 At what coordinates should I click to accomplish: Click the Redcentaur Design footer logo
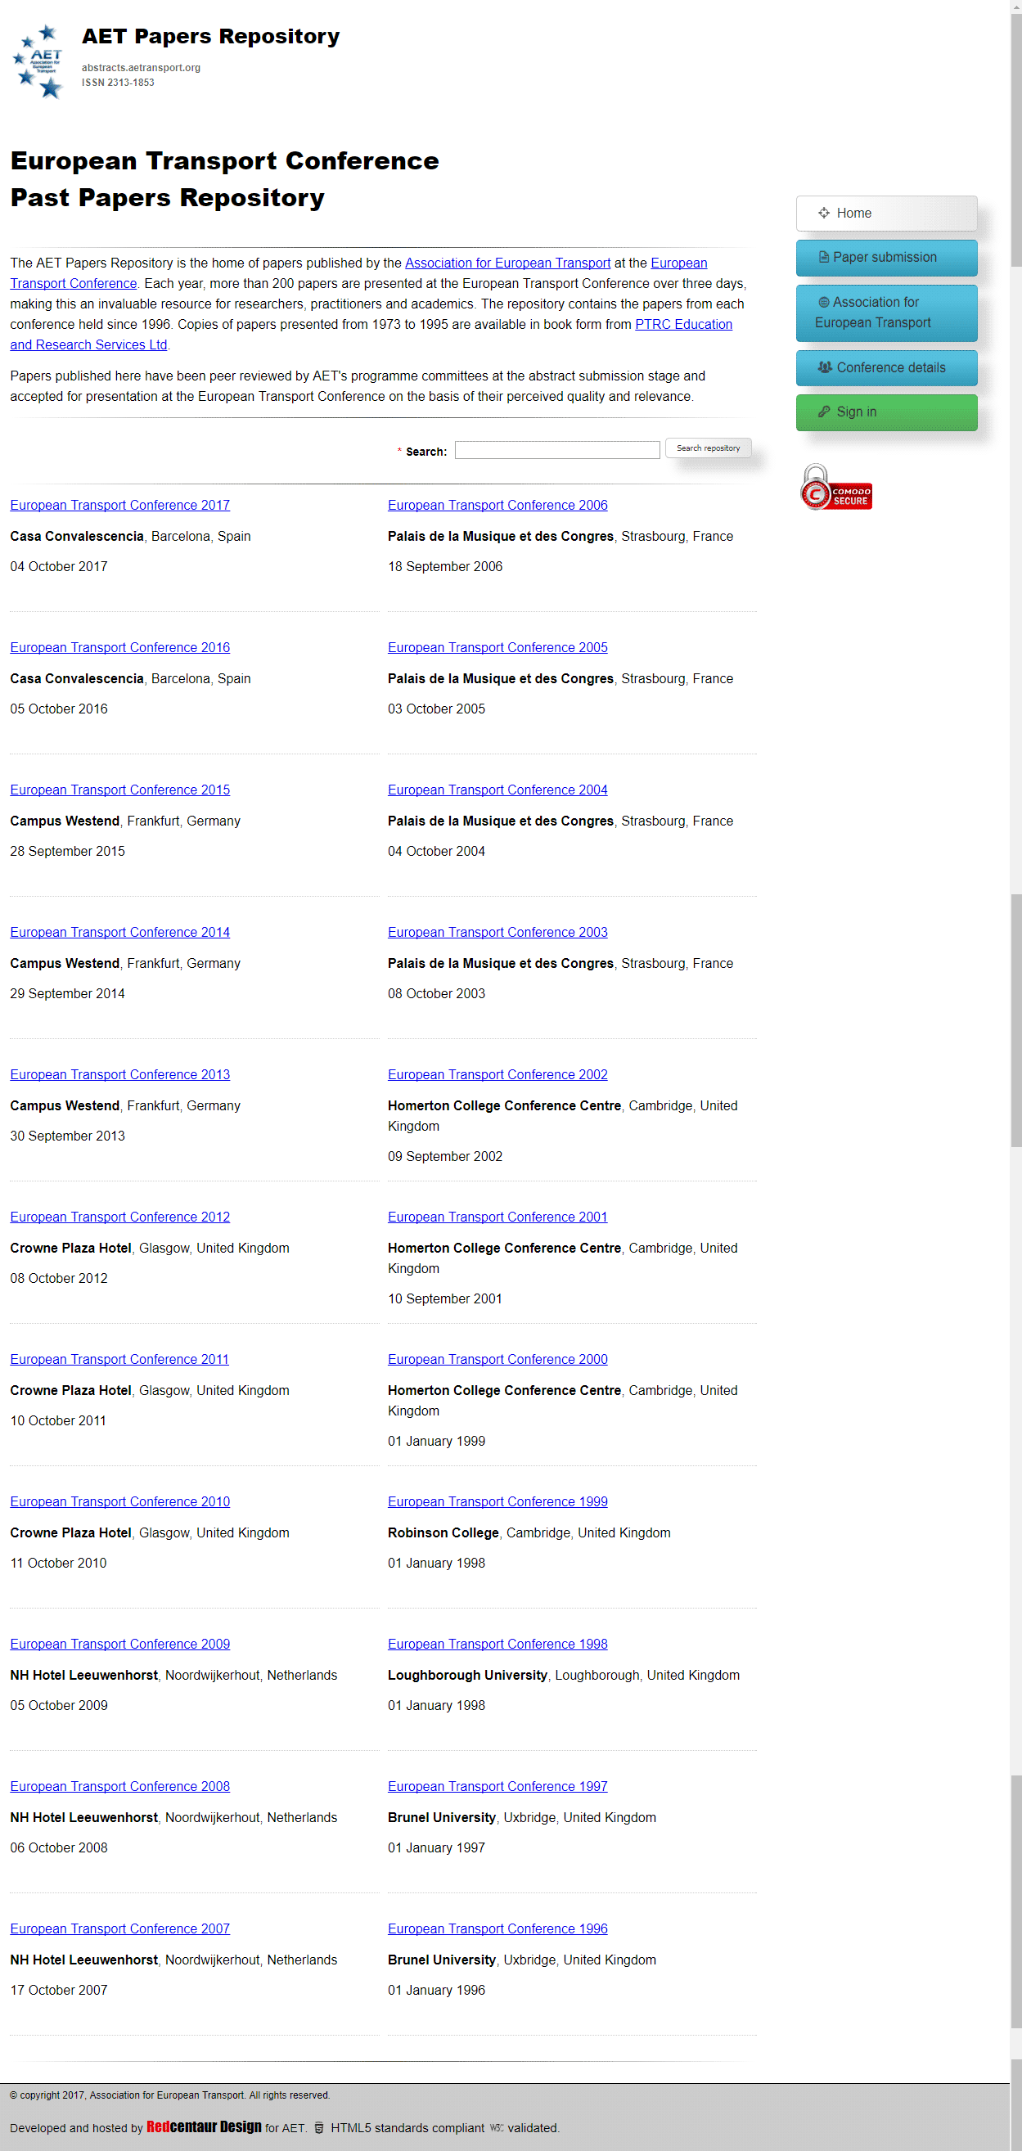(x=204, y=2126)
